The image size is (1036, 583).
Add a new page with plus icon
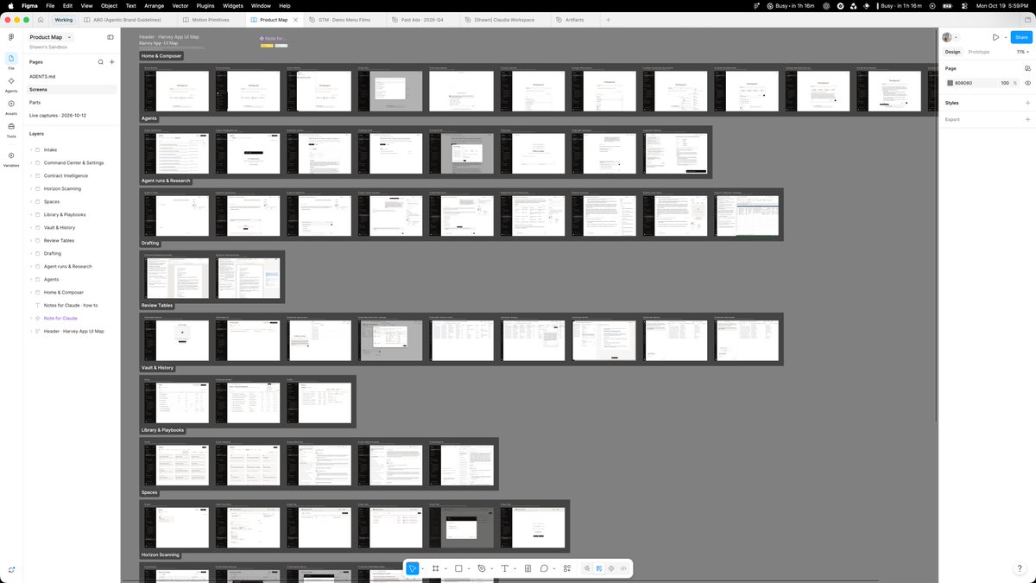click(111, 62)
